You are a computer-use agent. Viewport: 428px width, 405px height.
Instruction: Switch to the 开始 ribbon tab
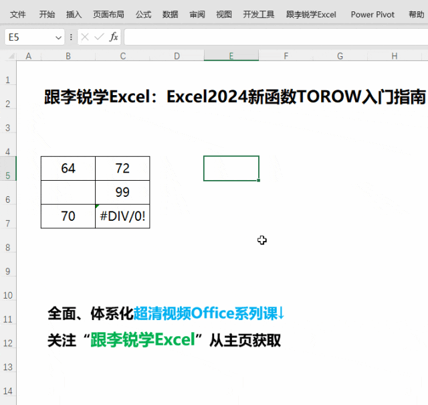tap(47, 15)
